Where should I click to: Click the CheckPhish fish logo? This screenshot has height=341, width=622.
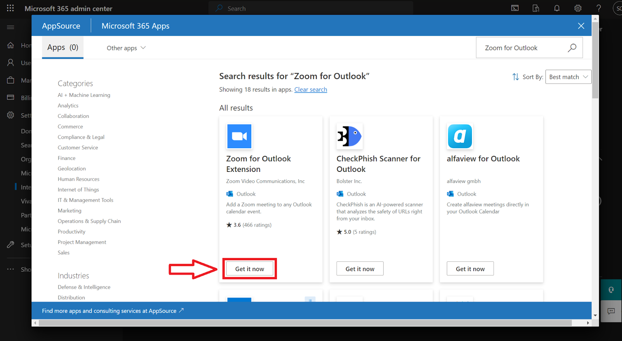point(349,136)
